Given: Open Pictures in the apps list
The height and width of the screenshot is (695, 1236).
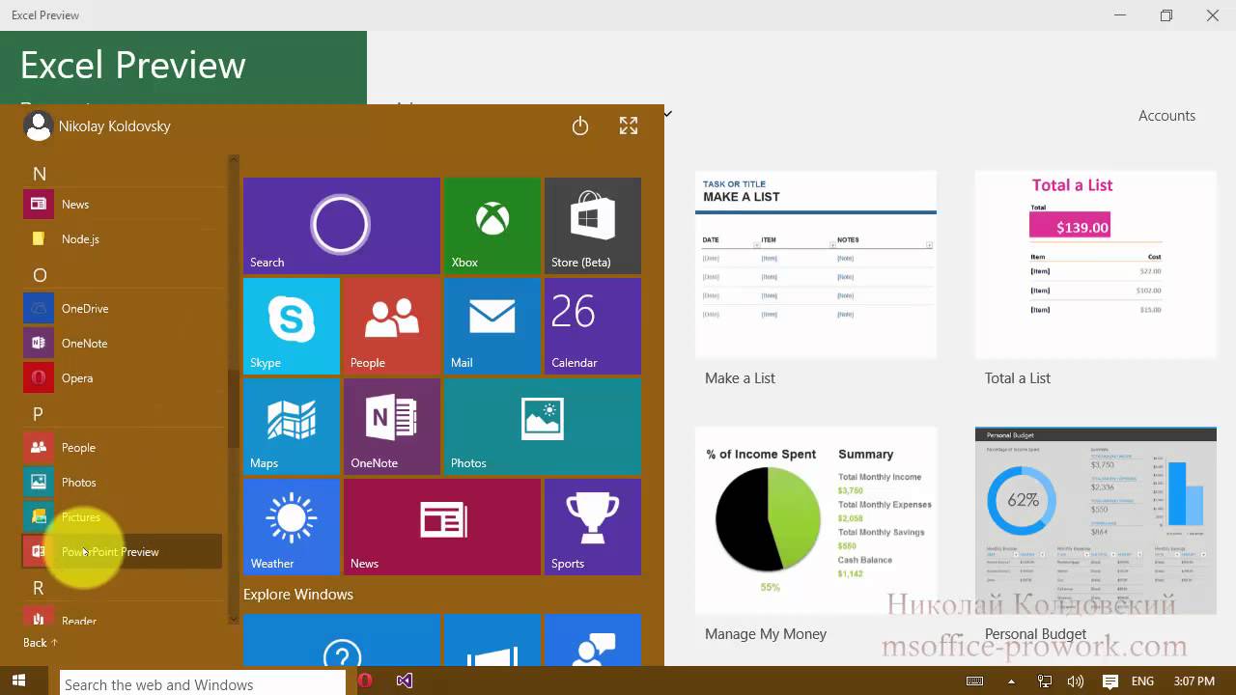Looking at the screenshot, I should tap(123, 517).
